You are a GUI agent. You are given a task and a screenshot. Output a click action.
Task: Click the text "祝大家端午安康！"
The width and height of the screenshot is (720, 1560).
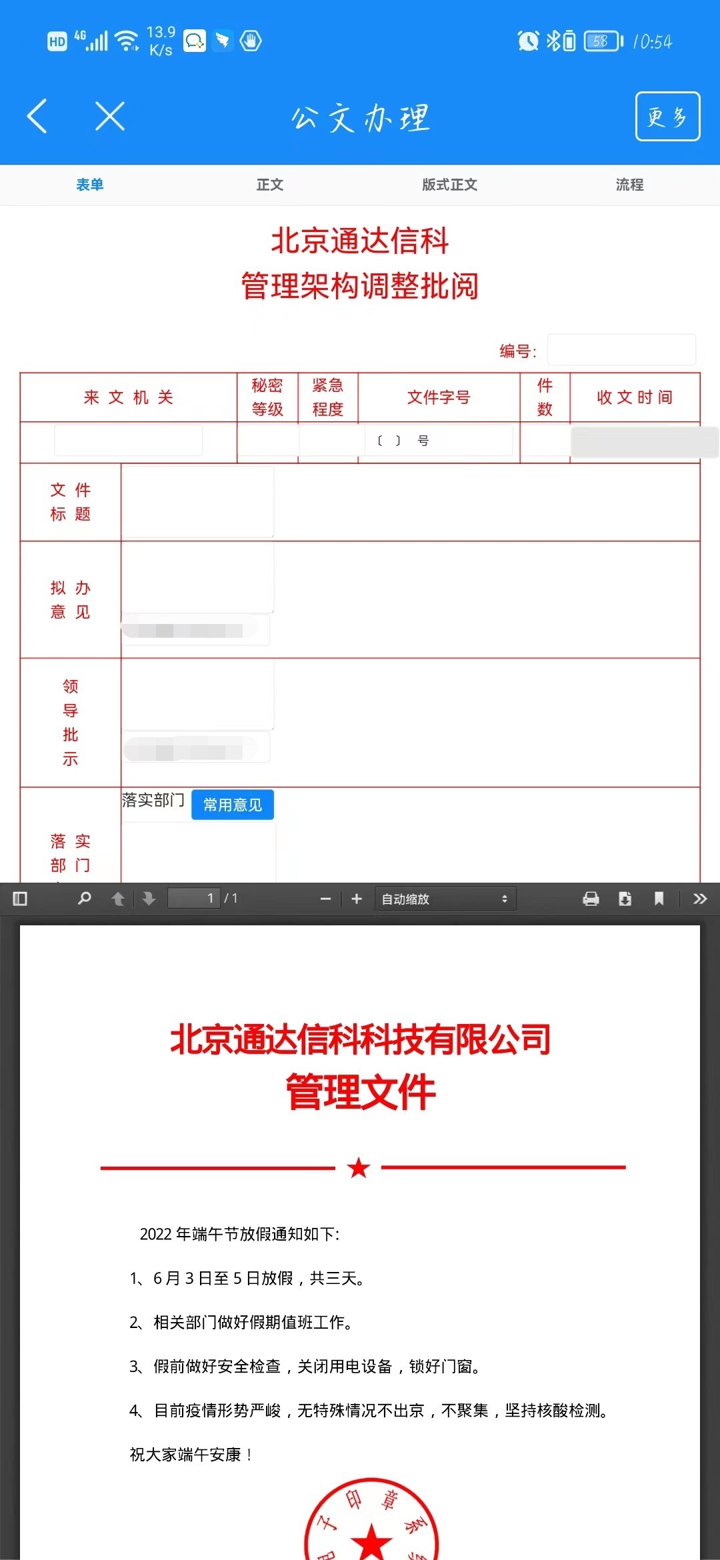coord(191,1454)
